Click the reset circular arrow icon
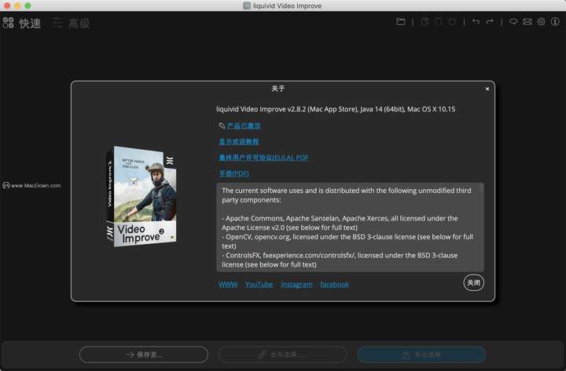 pyautogui.click(x=451, y=22)
